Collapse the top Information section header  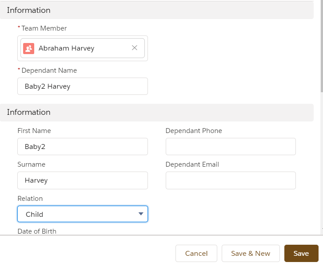pyautogui.click(x=29, y=10)
